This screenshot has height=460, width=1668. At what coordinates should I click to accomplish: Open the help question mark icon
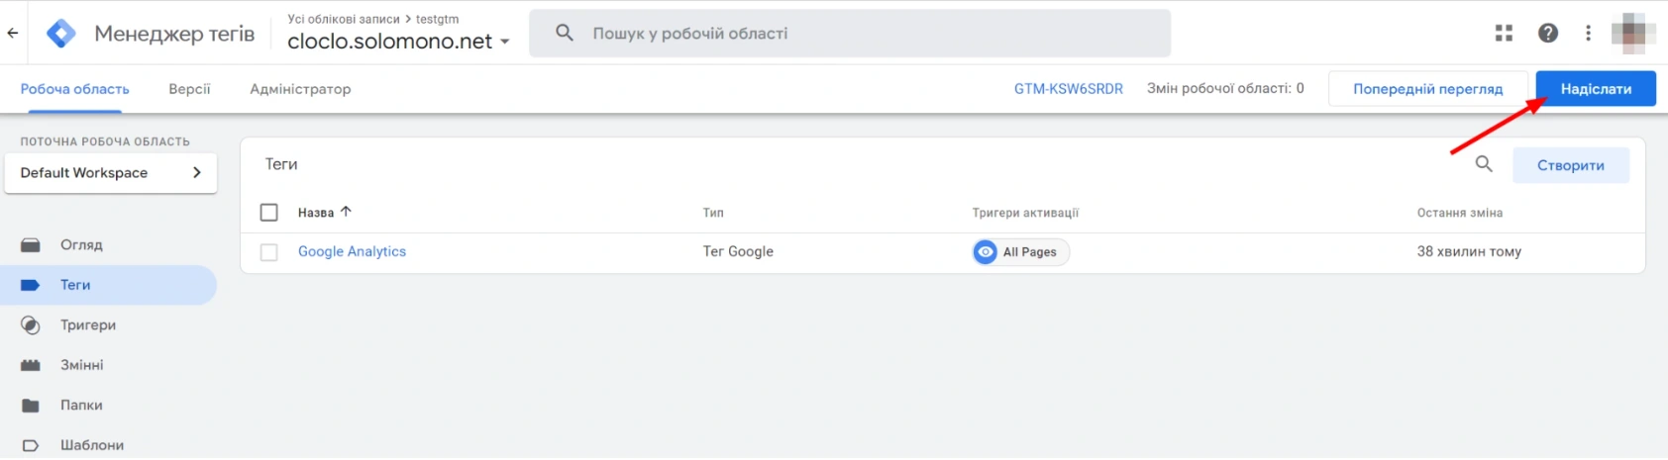1547,34
